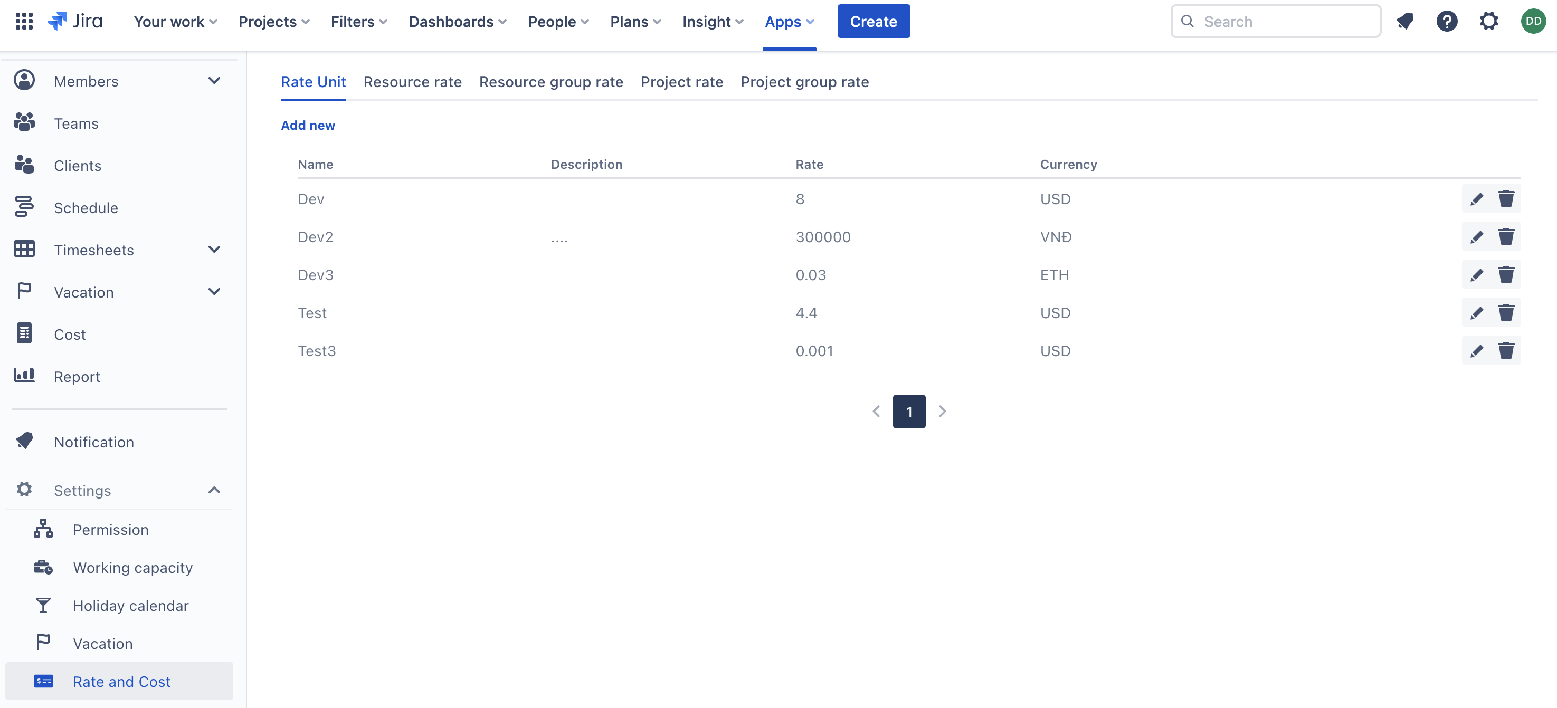
Task: Open the notifications bell in top bar
Action: 1404,22
